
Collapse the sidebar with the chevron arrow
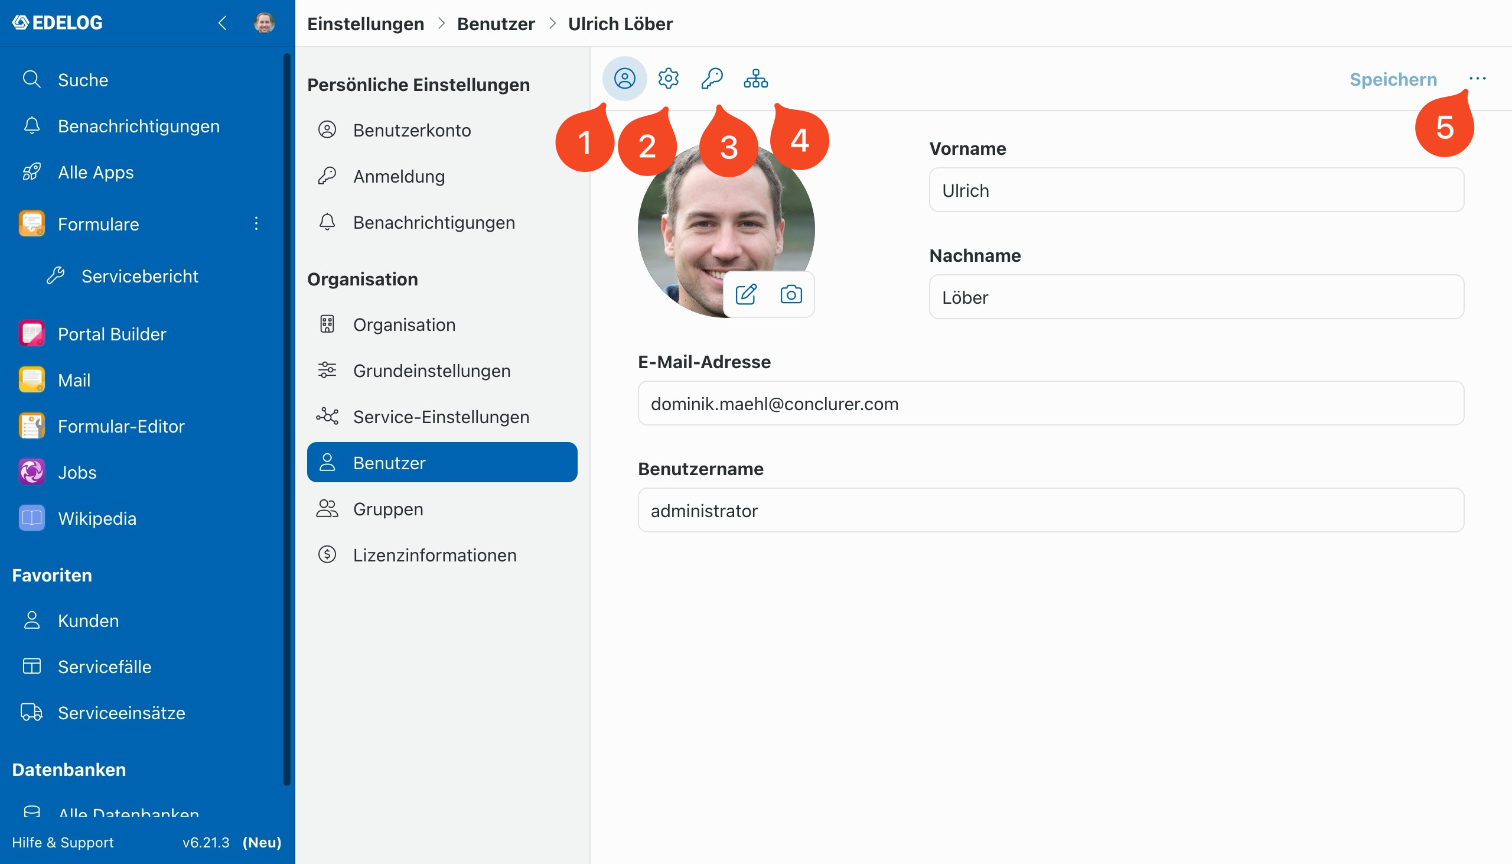click(x=222, y=23)
